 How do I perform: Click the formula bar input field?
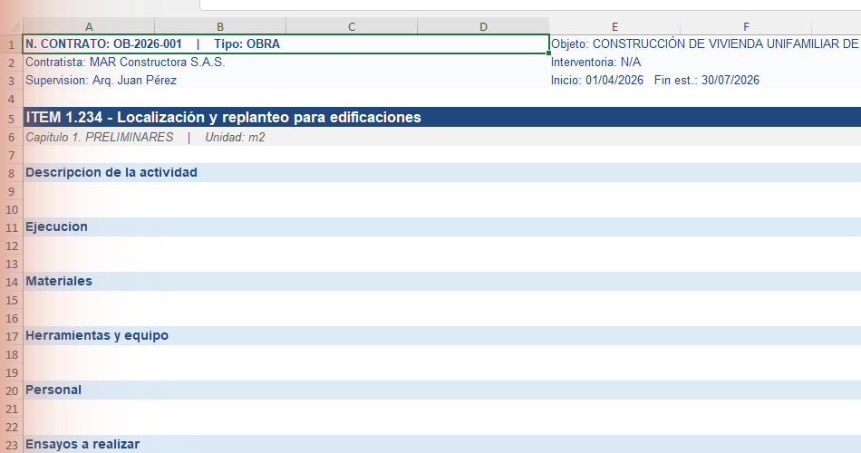[x=530, y=5]
